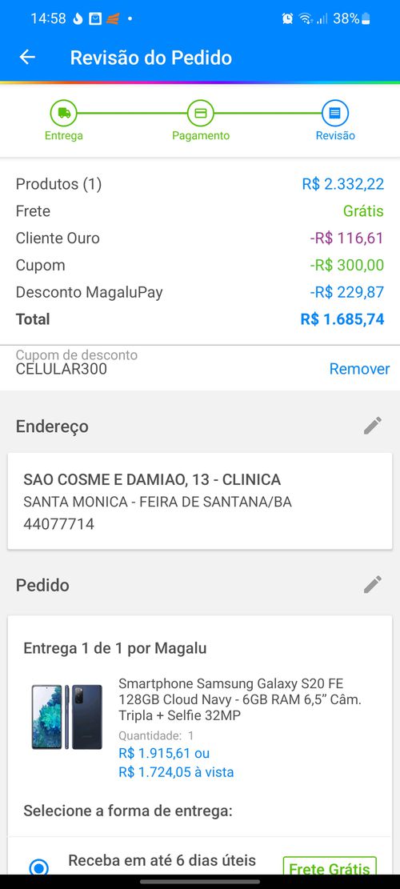This screenshot has width=400, height=889.
Task: Select the Revisão step icon
Action: 335,113
